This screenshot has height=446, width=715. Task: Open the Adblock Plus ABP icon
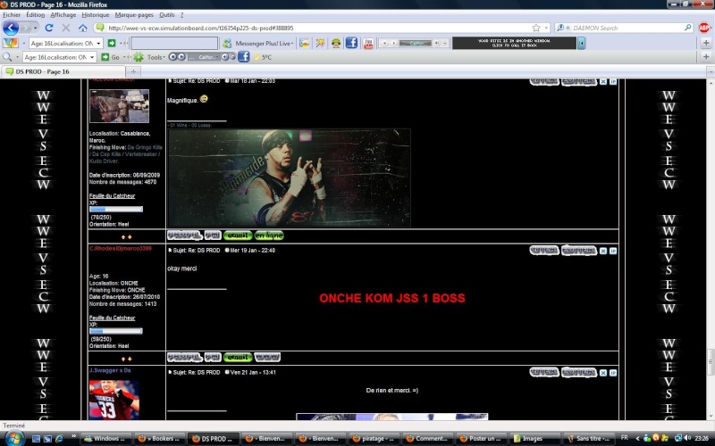point(704,28)
